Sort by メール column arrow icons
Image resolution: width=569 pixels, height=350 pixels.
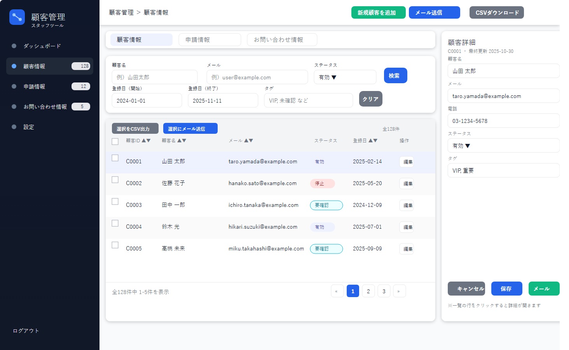249,140
